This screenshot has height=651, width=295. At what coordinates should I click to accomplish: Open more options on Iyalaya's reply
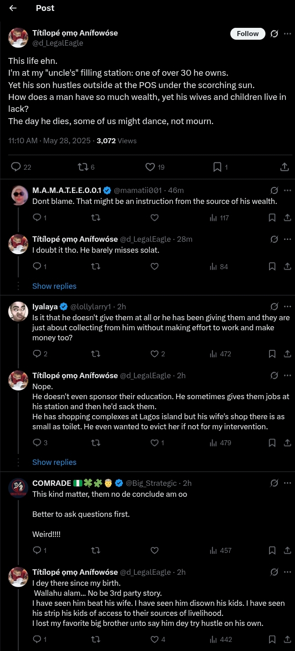(x=287, y=307)
